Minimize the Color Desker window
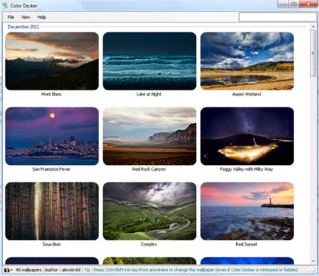Viewport: 319px width, 276px height. pos(283,4)
